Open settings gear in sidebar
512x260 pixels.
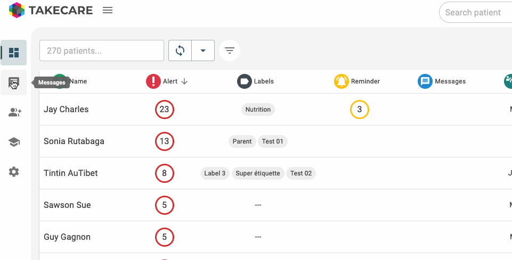click(x=14, y=172)
